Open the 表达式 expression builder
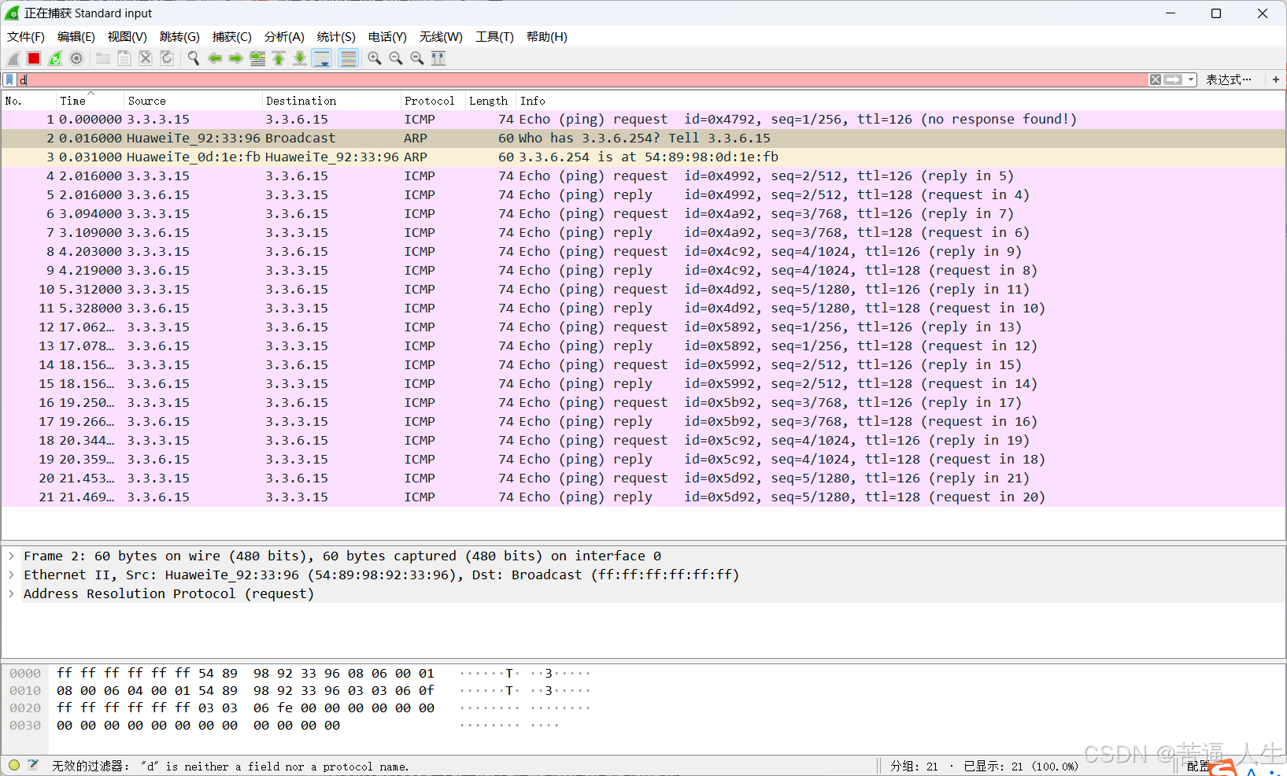The height and width of the screenshot is (776, 1287). 1229,79
